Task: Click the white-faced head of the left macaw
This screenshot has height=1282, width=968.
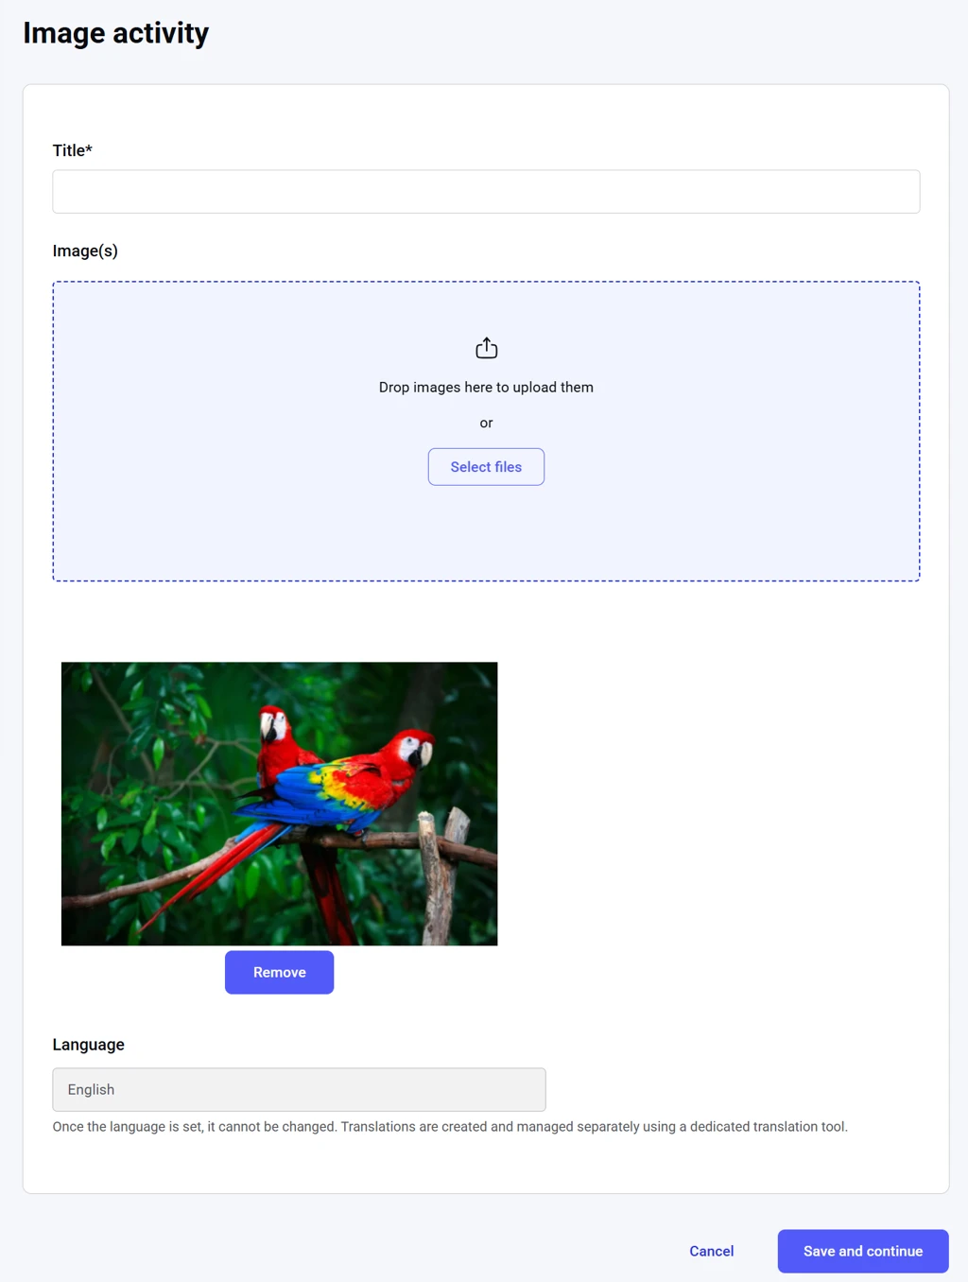Action: pyautogui.click(x=274, y=725)
